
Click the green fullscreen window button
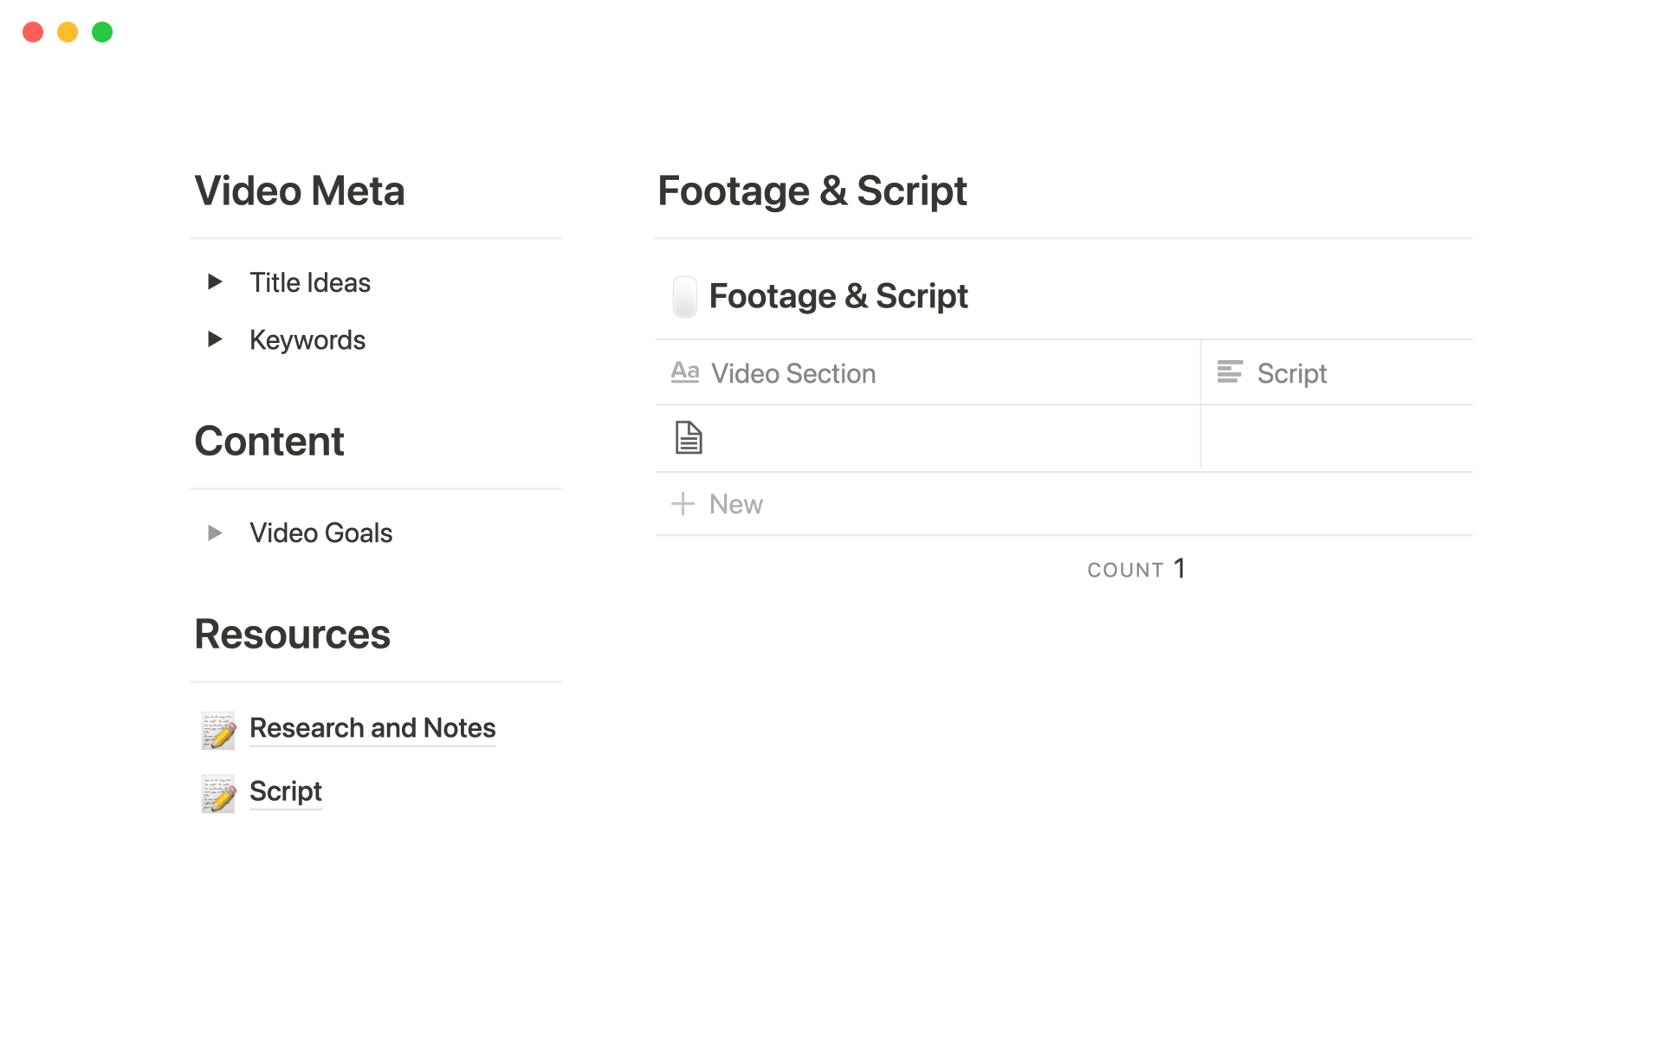(x=102, y=32)
